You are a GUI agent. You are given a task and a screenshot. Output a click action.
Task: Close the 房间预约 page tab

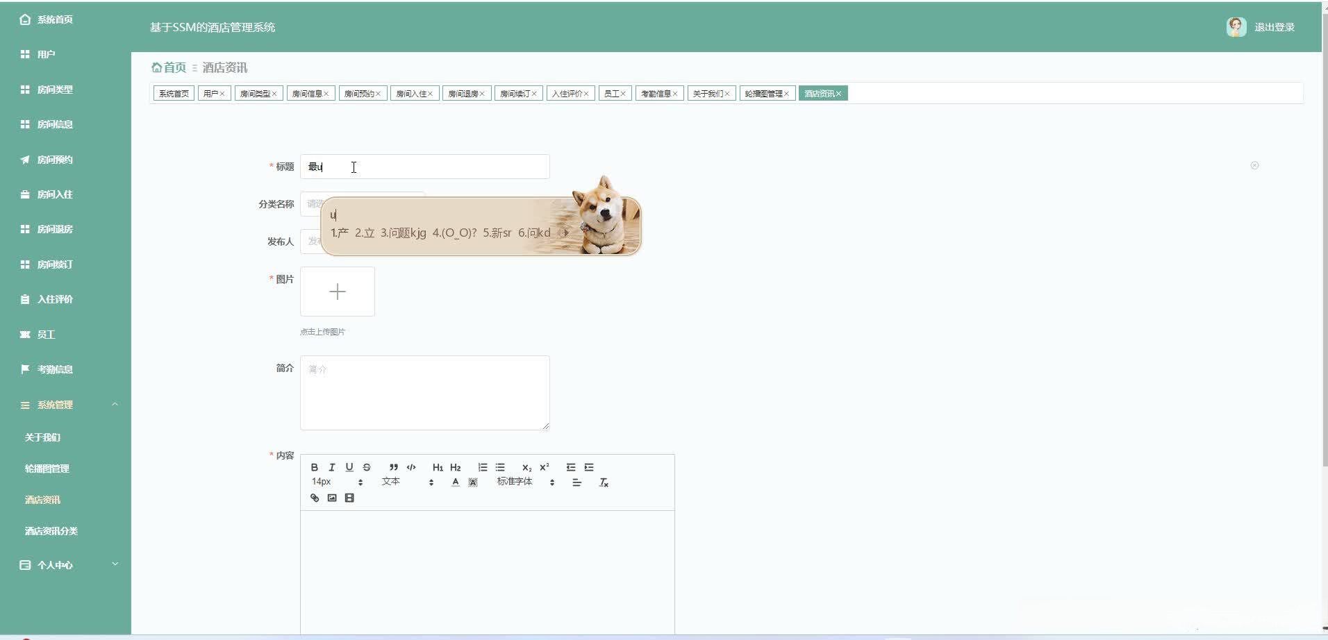[379, 94]
